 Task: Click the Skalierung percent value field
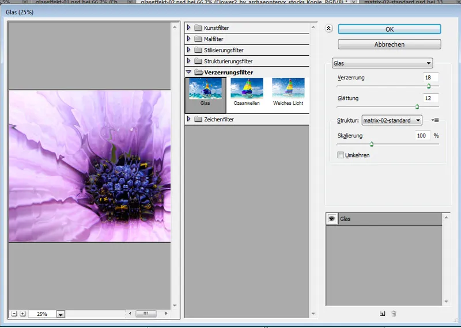[423, 135]
